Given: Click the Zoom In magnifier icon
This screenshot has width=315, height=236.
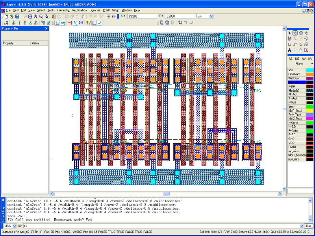Looking at the screenshot, I should (35, 17).
